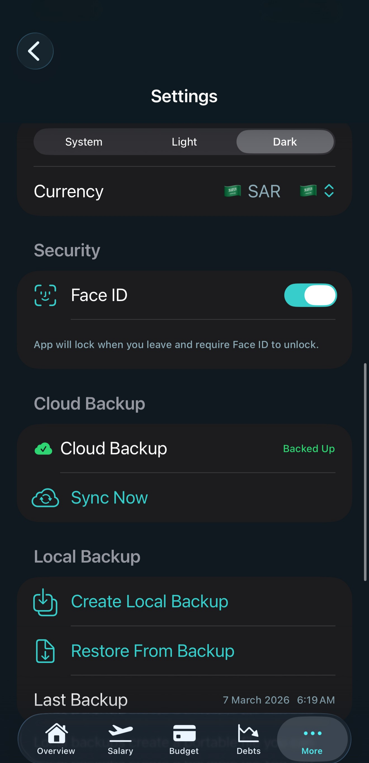Tap the Create Local Backup download icon
Screen dimensions: 369x763
(x=45, y=602)
